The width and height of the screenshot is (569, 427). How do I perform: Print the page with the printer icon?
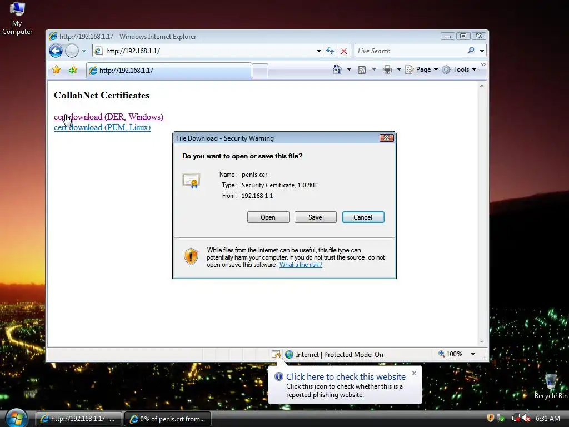click(387, 69)
